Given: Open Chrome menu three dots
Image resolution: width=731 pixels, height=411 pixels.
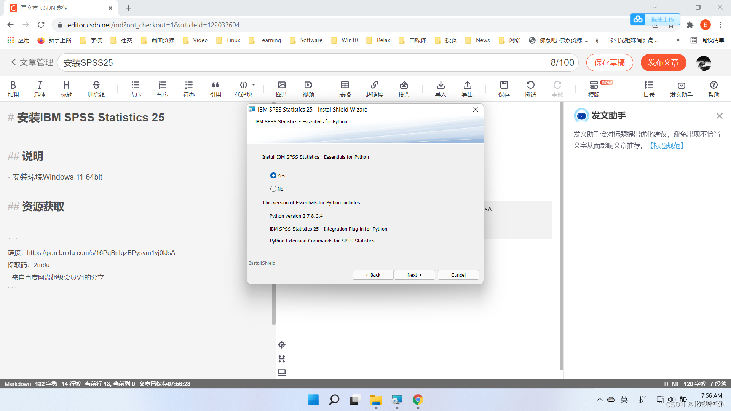Looking at the screenshot, I should pos(720,25).
